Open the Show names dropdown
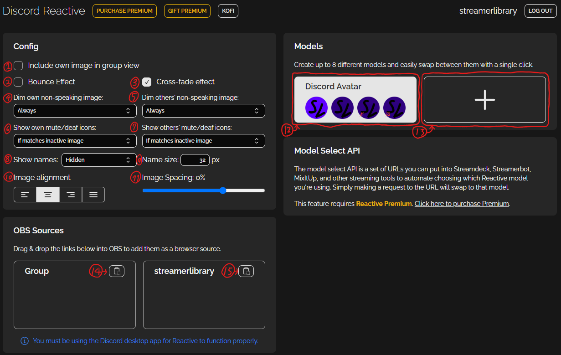 click(99, 160)
